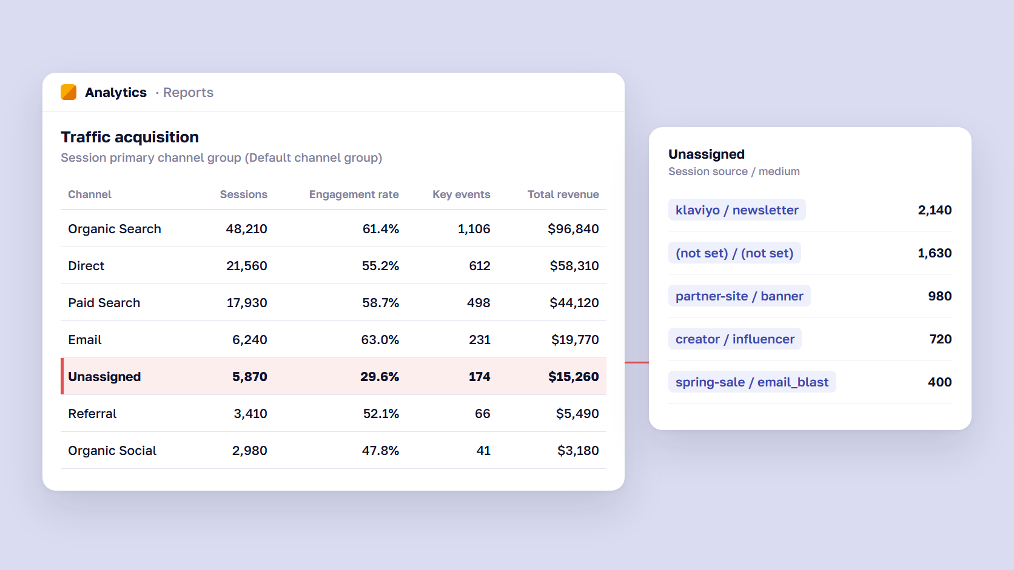Open the klaviyo / newsletter source tag
The height and width of the screenshot is (570, 1014).
point(737,210)
